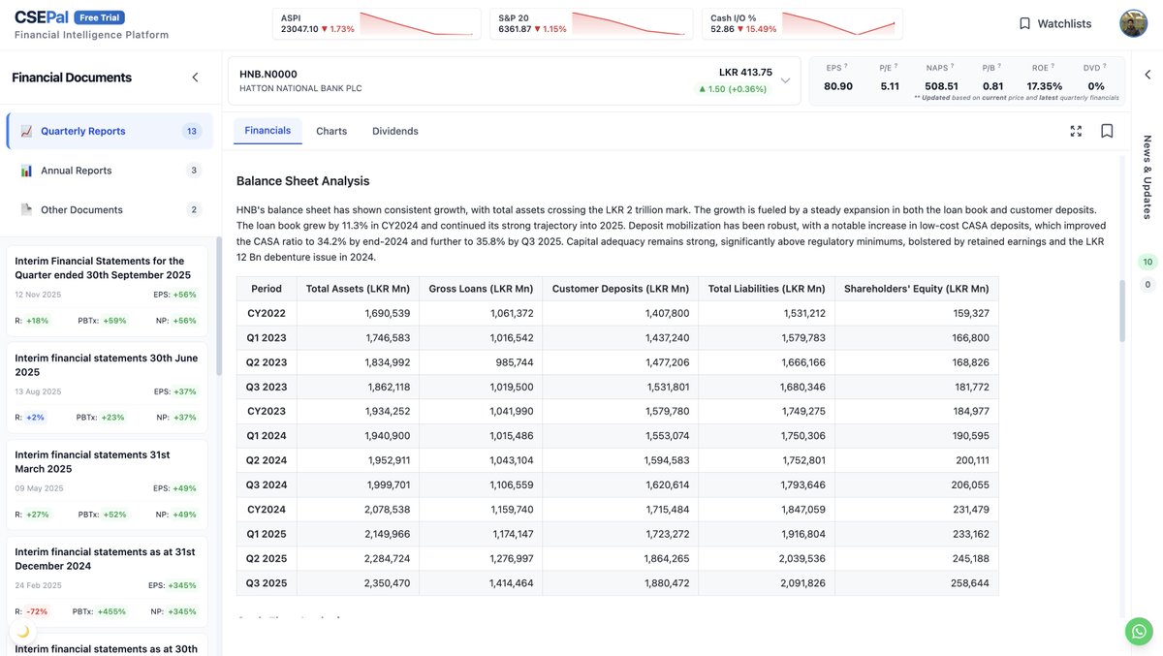
Task: Click the Period column header
Action: [267, 289]
